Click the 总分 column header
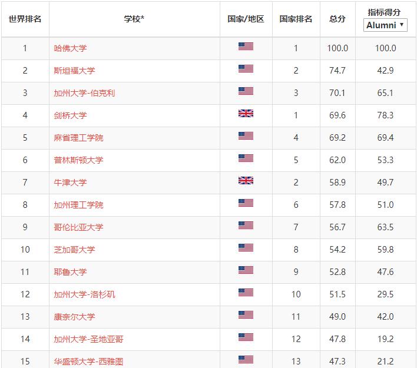The image size is (417, 368). tap(337, 19)
